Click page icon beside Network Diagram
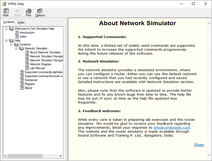Viewport: 212px width, 161px height. pos(27,64)
